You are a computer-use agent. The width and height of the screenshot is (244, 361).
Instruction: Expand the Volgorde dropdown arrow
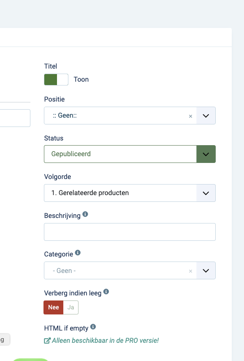click(x=206, y=193)
